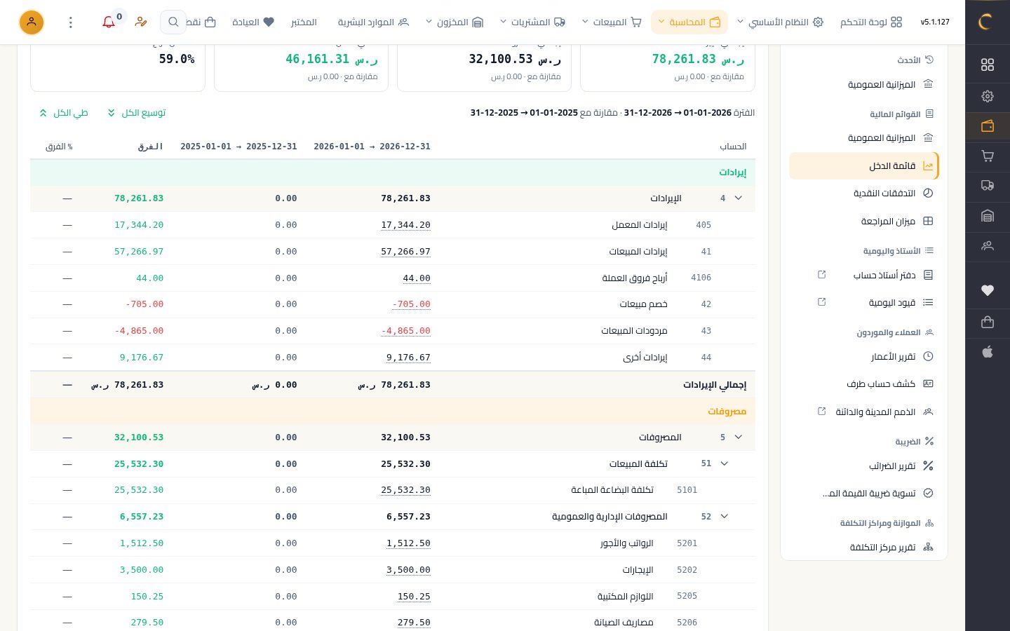This screenshot has width=1010, height=631.
Task: Open التدفقات النقدية report in side panel
Action: point(864,194)
